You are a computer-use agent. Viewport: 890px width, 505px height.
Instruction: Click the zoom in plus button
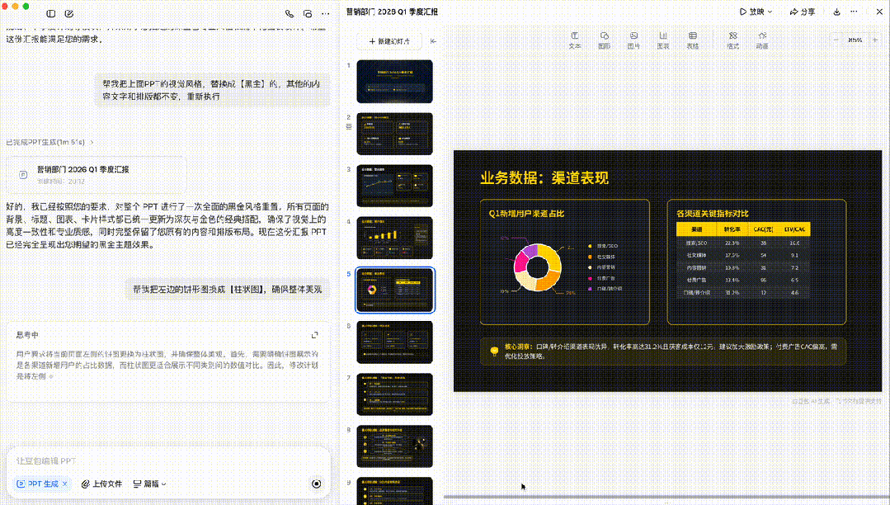pos(876,40)
